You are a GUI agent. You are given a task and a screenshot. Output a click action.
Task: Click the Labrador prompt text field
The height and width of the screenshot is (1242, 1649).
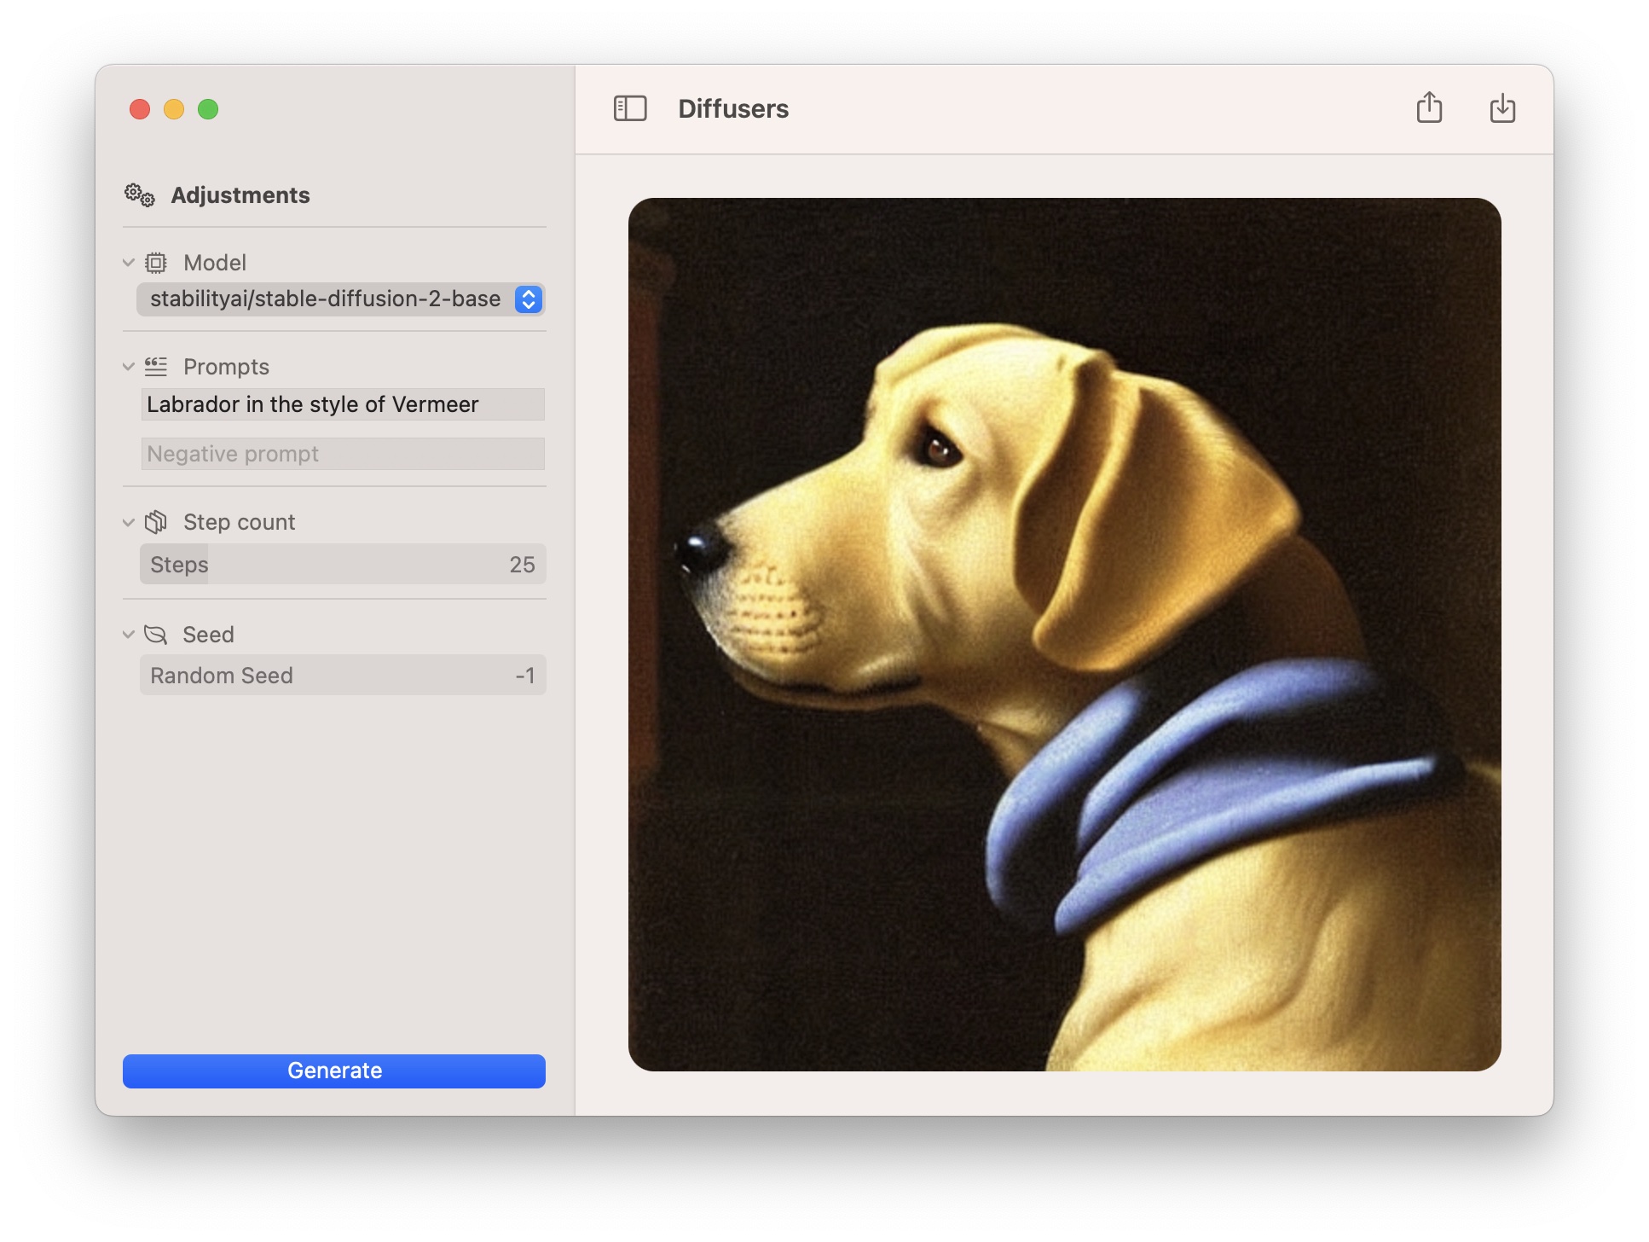tap(342, 404)
